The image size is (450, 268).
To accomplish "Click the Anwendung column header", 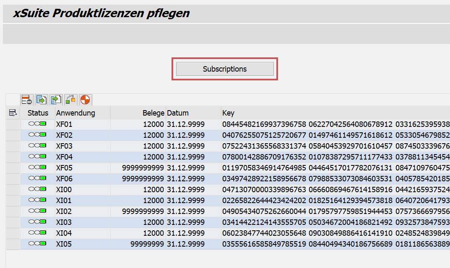I will coord(76,113).
